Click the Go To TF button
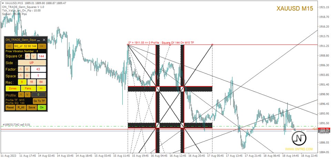Screen dimensions: 331x159 pos(39,101)
